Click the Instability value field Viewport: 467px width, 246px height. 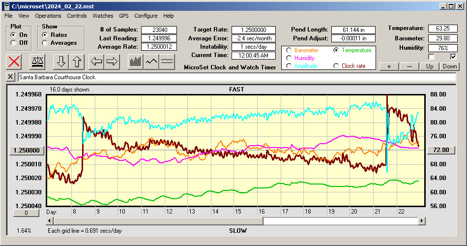pyautogui.click(x=254, y=47)
